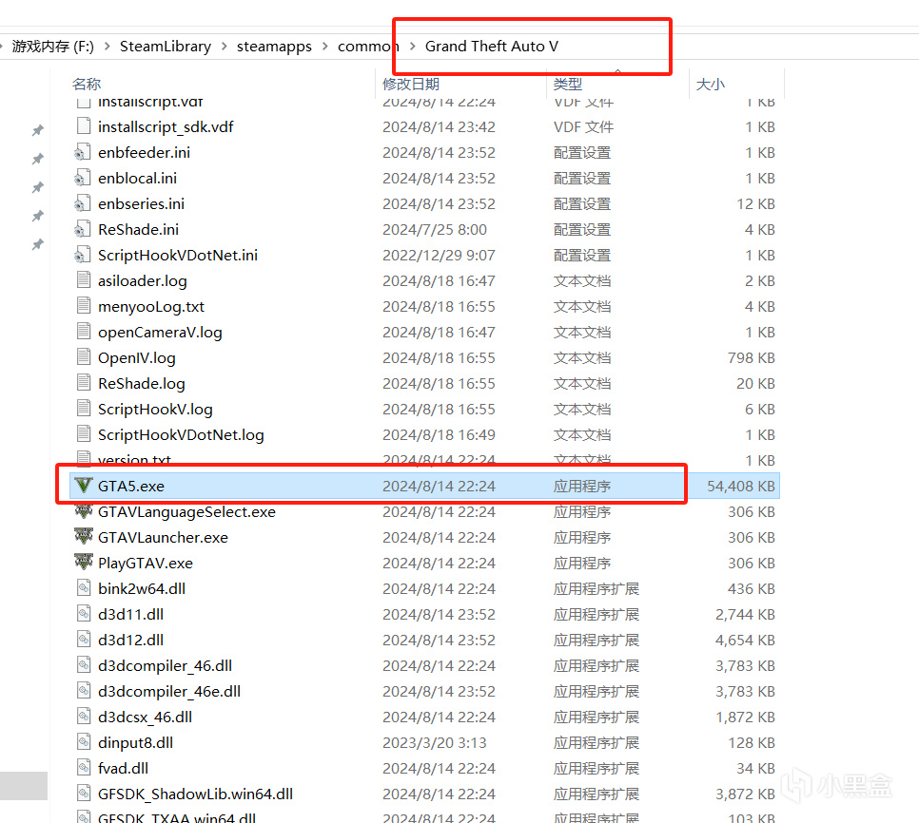Click the openCameraV.log file icon
919x823 pixels.
(84, 332)
